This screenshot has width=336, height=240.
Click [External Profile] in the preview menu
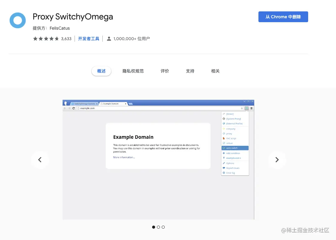click(x=234, y=123)
